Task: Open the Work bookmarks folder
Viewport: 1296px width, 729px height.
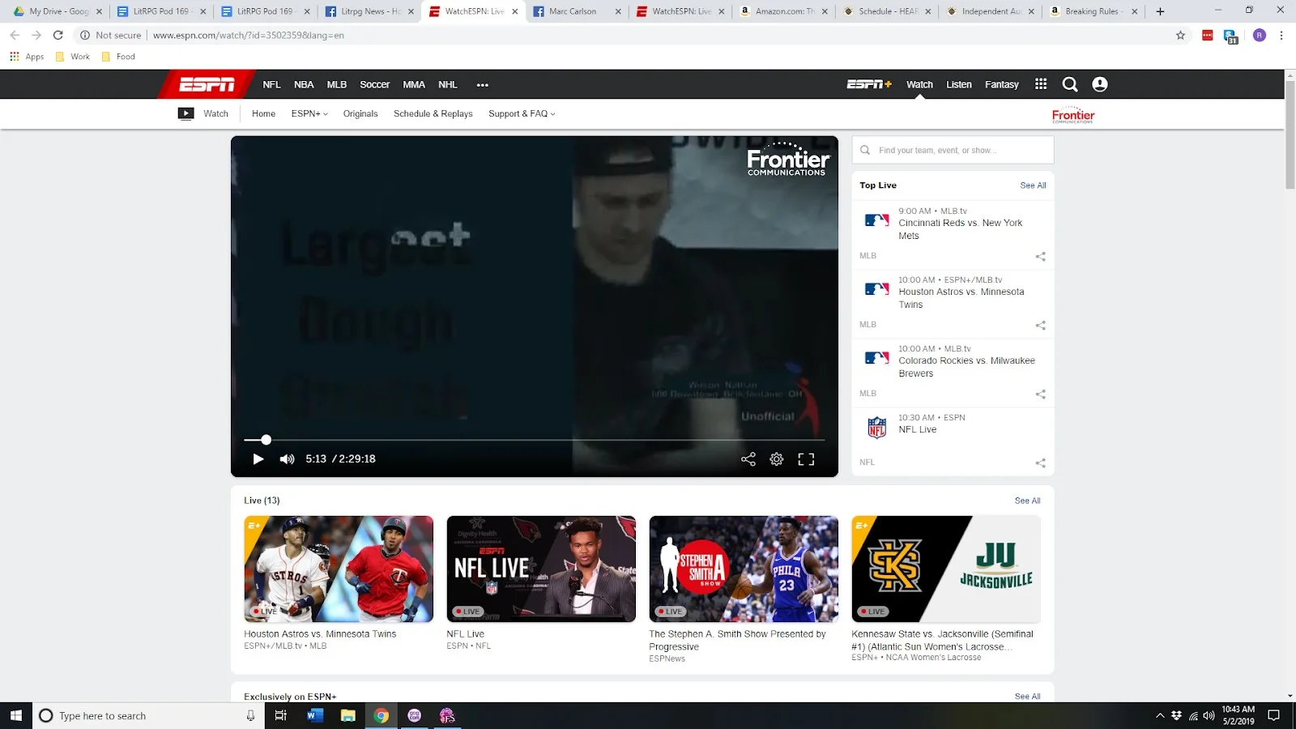Action: (x=72, y=57)
